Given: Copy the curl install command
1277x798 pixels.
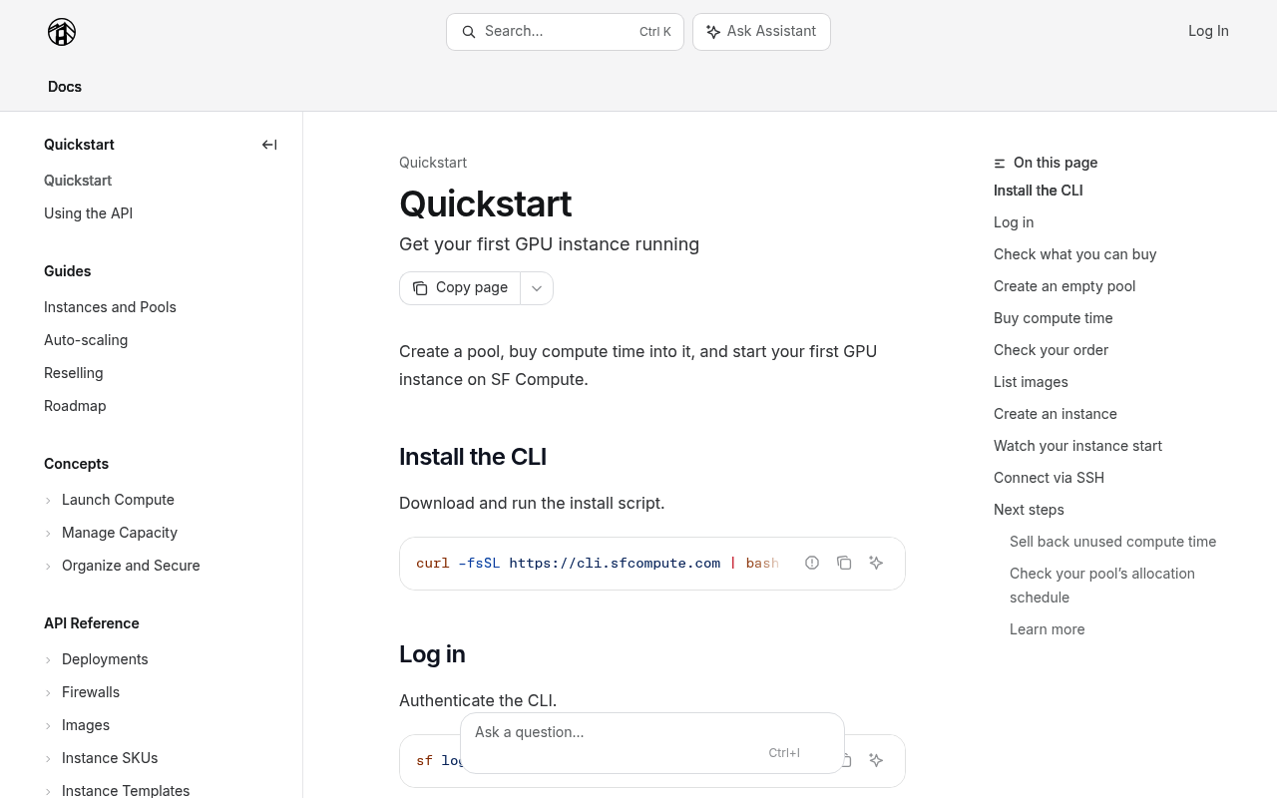Looking at the screenshot, I should tap(844, 563).
